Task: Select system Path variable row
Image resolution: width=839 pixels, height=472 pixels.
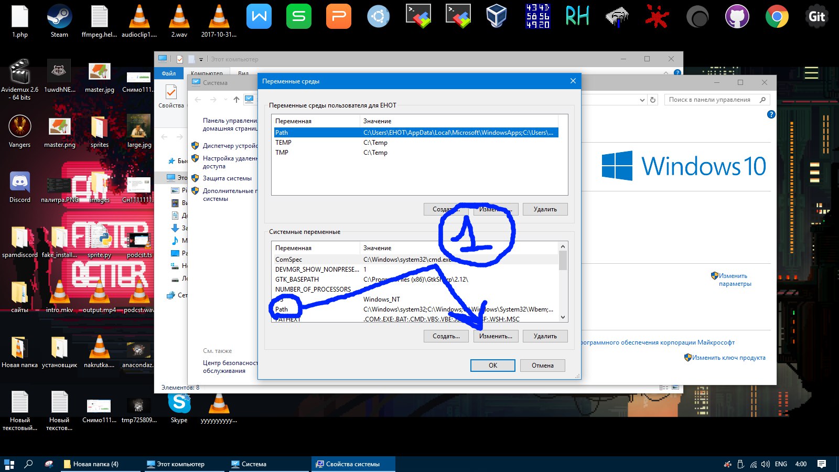Action: (416, 309)
